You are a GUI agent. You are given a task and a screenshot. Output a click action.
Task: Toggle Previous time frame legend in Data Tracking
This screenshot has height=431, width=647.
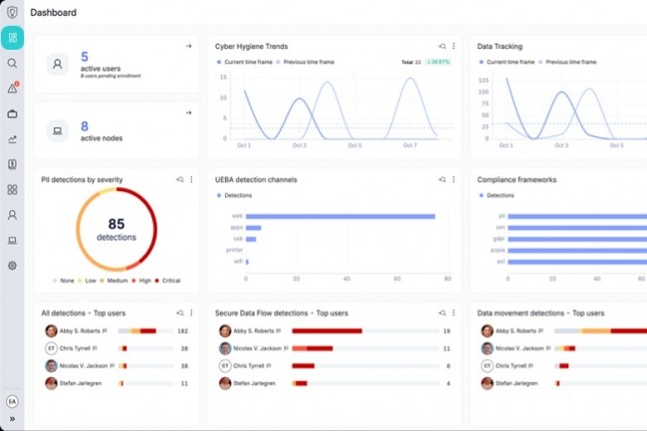(x=569, y=62)
